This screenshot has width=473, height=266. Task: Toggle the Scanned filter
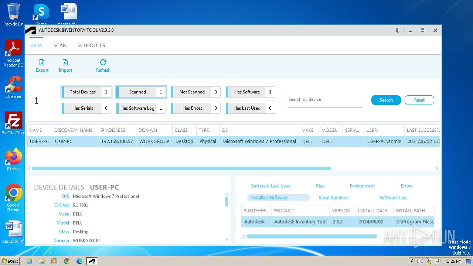(141, 92)
